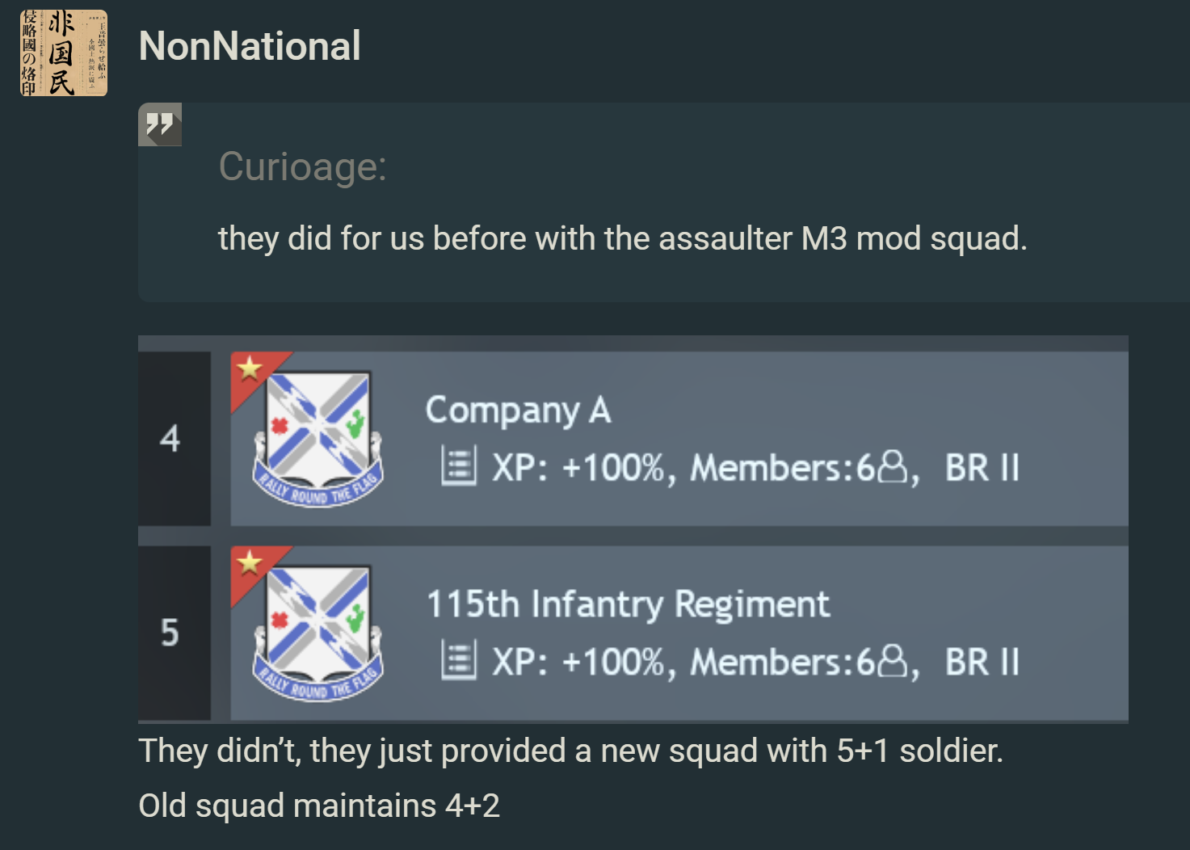Click the quoted text about the M3 squad
This screenshot has height=850, width=1190.
pyautogui.click(x=622, y=238)
